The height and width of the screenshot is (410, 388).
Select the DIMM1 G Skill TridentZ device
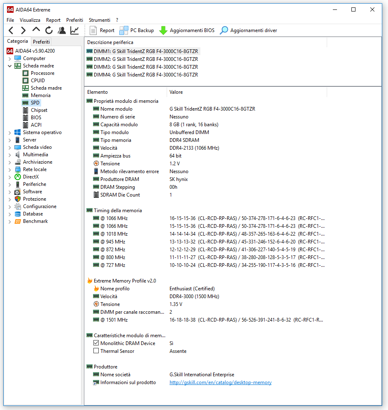tap(143, 51)
